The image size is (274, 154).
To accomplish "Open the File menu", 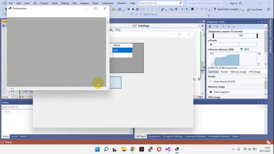I will tap(10, 3).
